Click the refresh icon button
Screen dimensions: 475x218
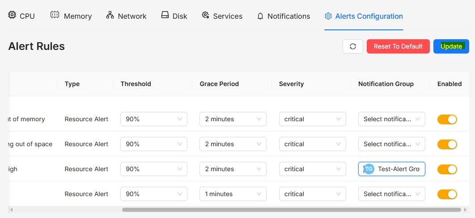click(353, 46)
